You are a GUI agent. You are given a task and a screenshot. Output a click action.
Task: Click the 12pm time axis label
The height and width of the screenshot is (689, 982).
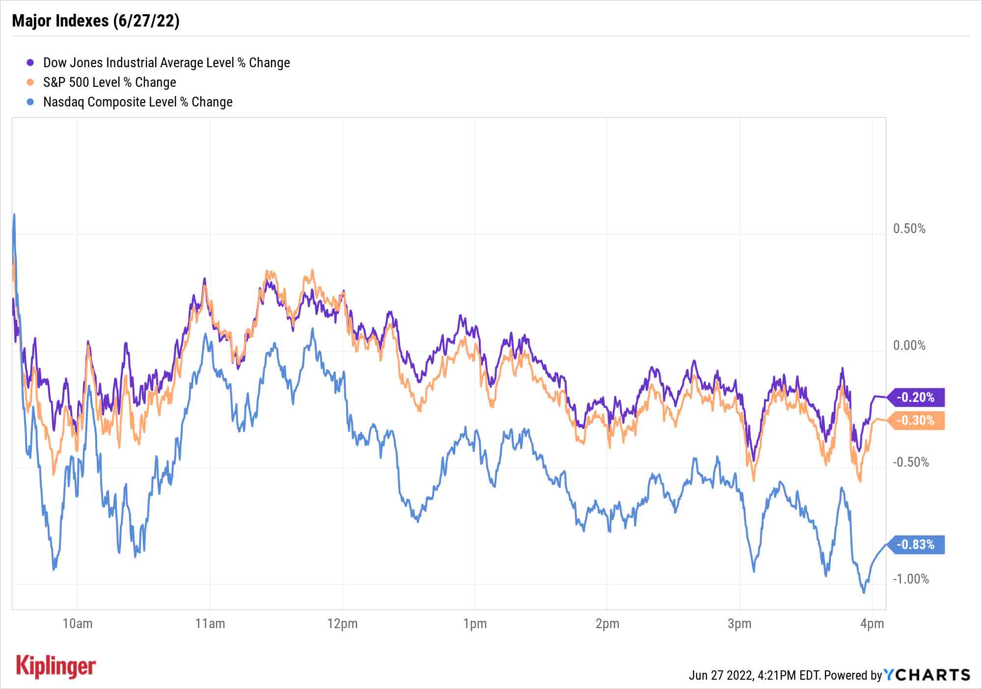click(342, 624)
